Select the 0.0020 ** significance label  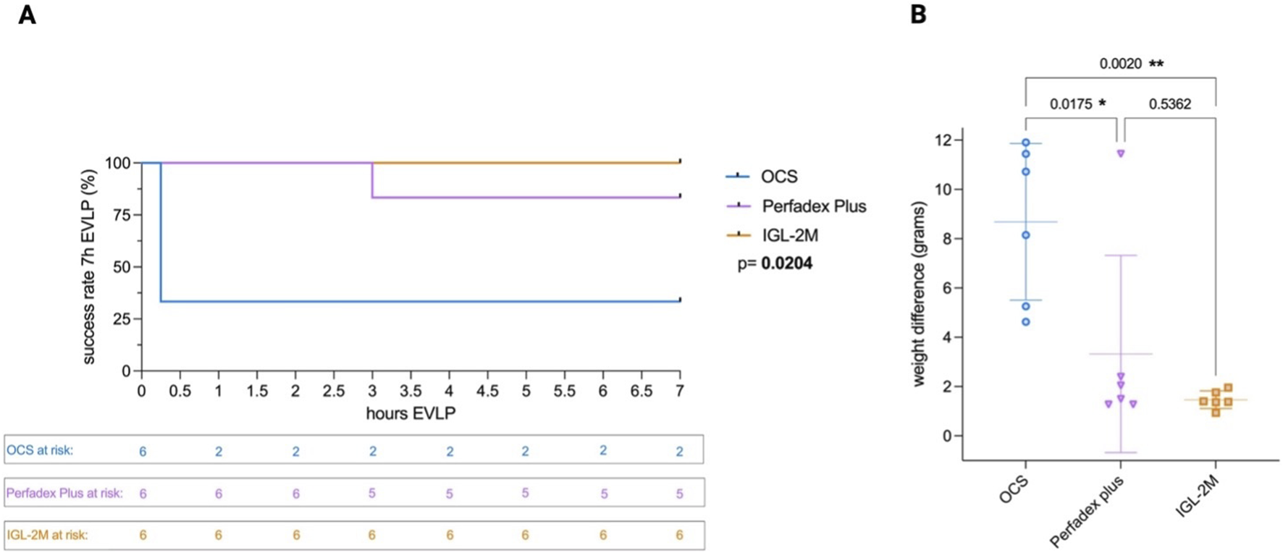[x=1131, y=64]
